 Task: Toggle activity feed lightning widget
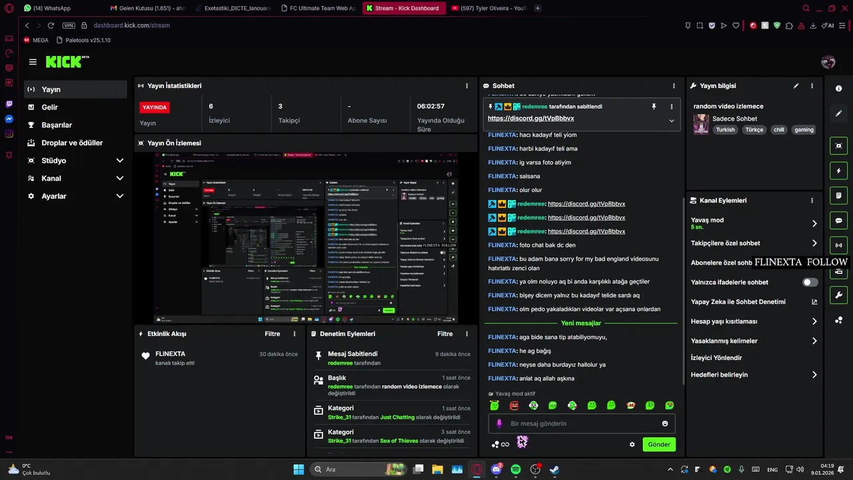point(838,171)
